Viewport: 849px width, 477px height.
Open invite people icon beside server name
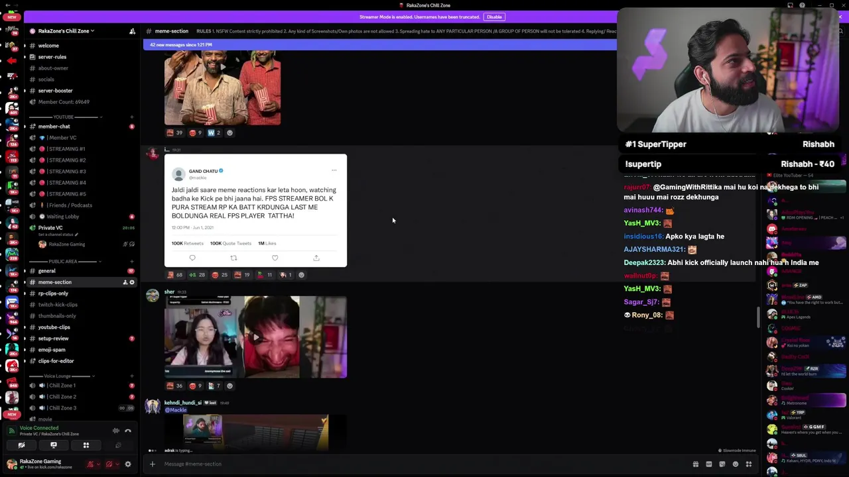pos(132,31)
